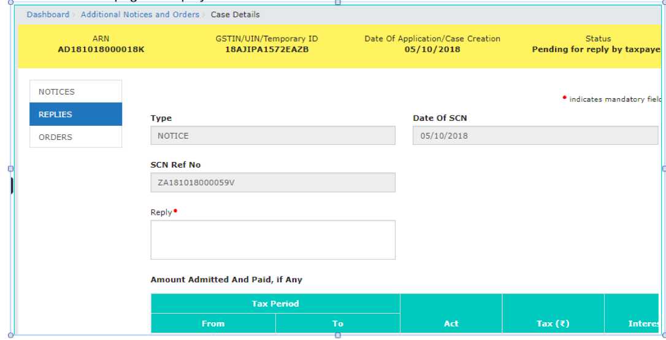Click the Pending for reply status text
Viewport: 666px width, 340px height.
click(596, 49)
